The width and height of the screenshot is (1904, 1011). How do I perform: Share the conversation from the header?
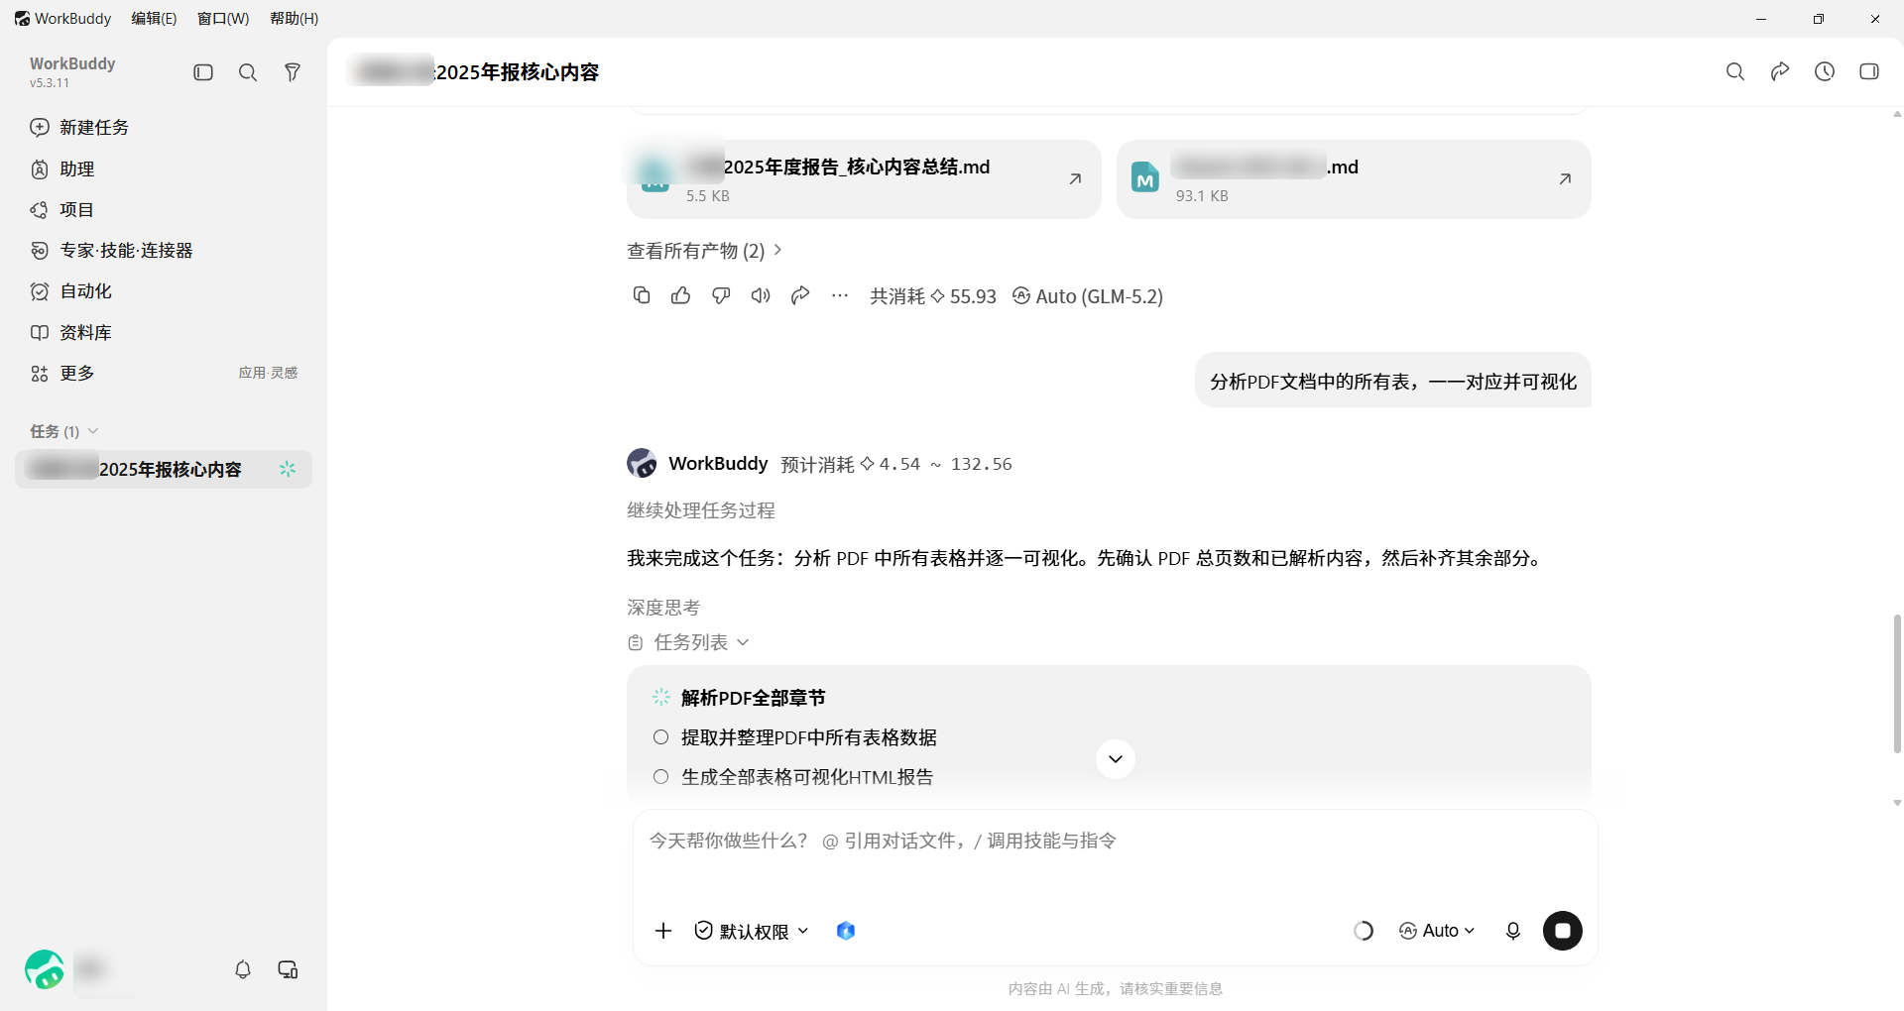coord(1780,71)
